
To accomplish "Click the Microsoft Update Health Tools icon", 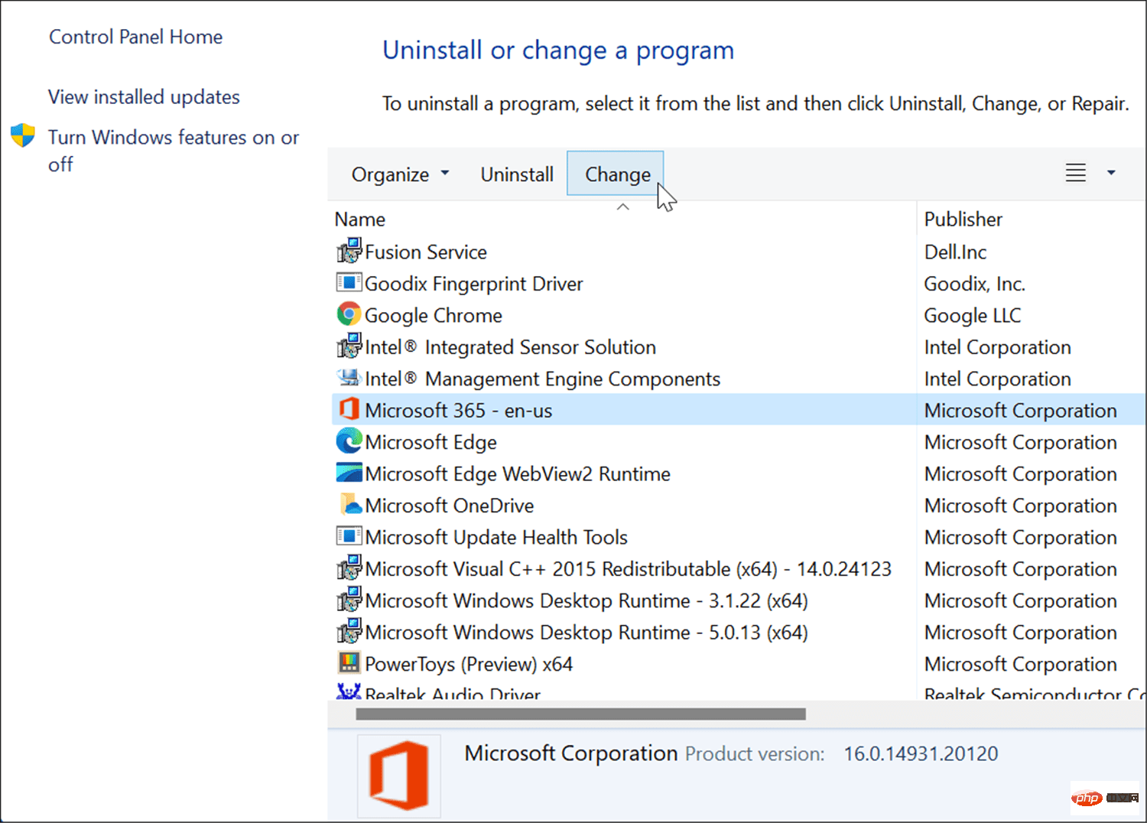I will (349, 536).
